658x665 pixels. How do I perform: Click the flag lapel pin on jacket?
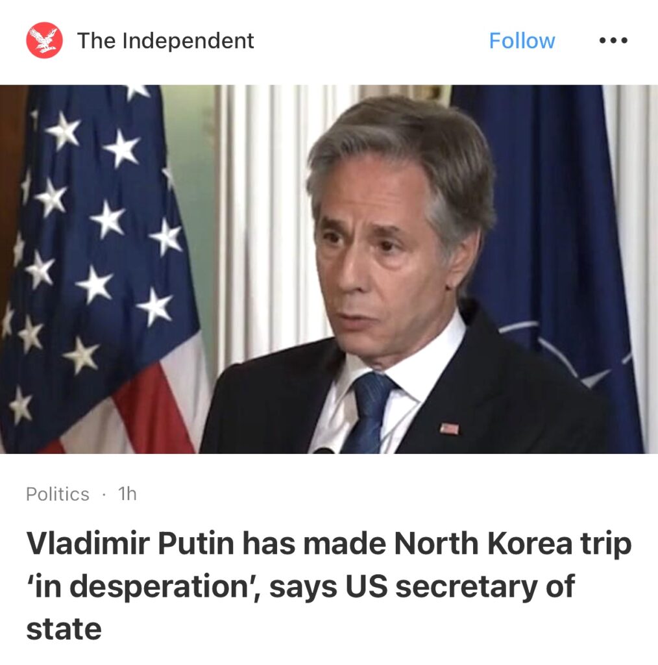pyautogui.click(x=448, y=429)
